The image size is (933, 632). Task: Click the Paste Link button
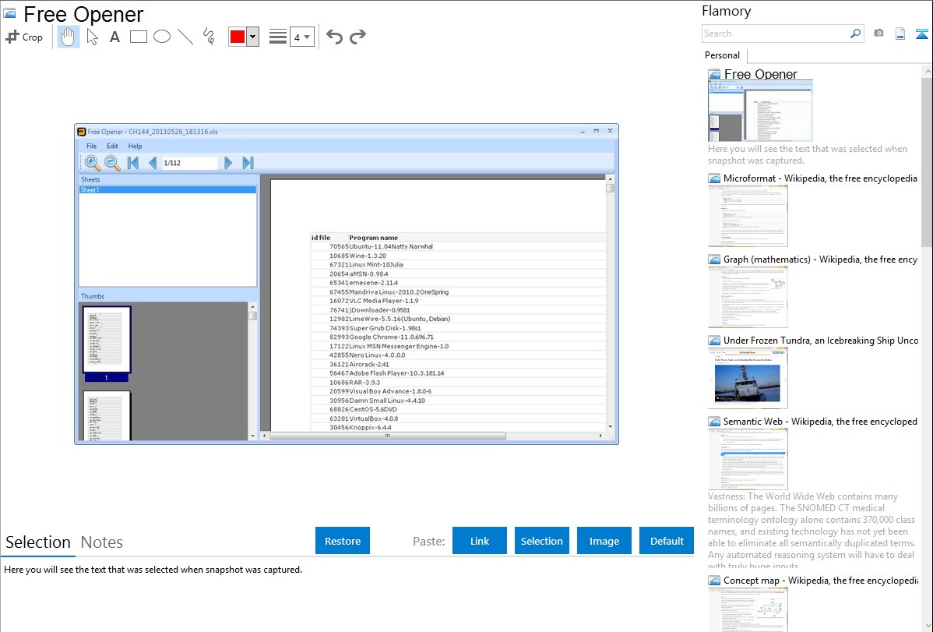pos(480,541)
